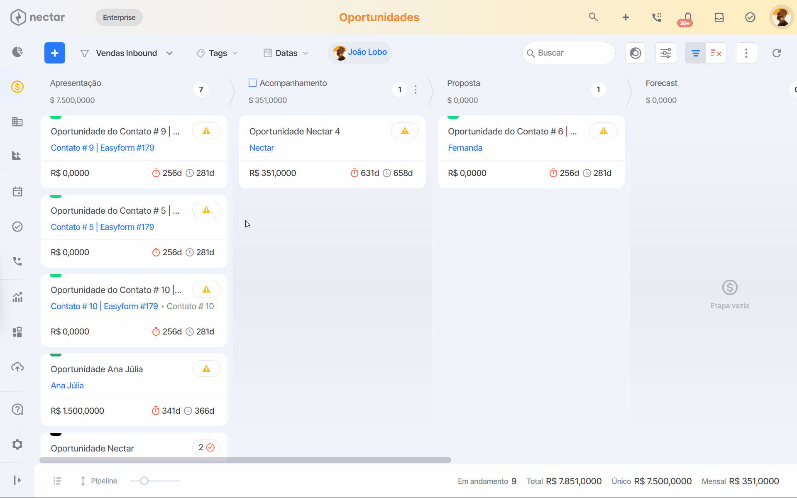Toggle the list view icon at bottom

[x=57, y=481]
